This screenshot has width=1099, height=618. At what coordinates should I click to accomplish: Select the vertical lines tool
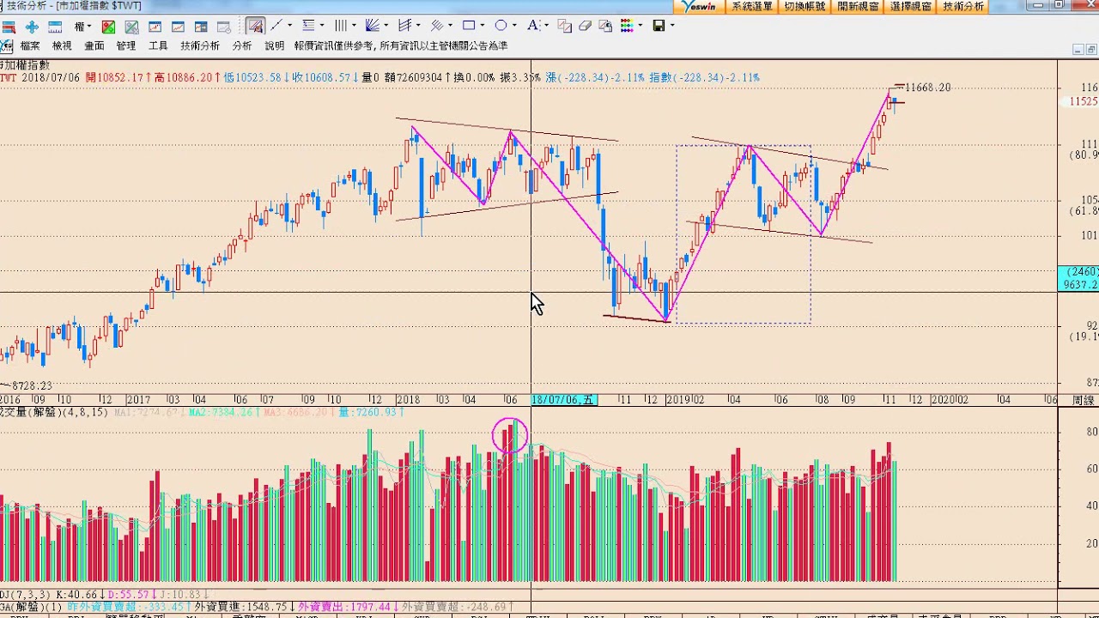pyautogui.click(x=340, y=27)
